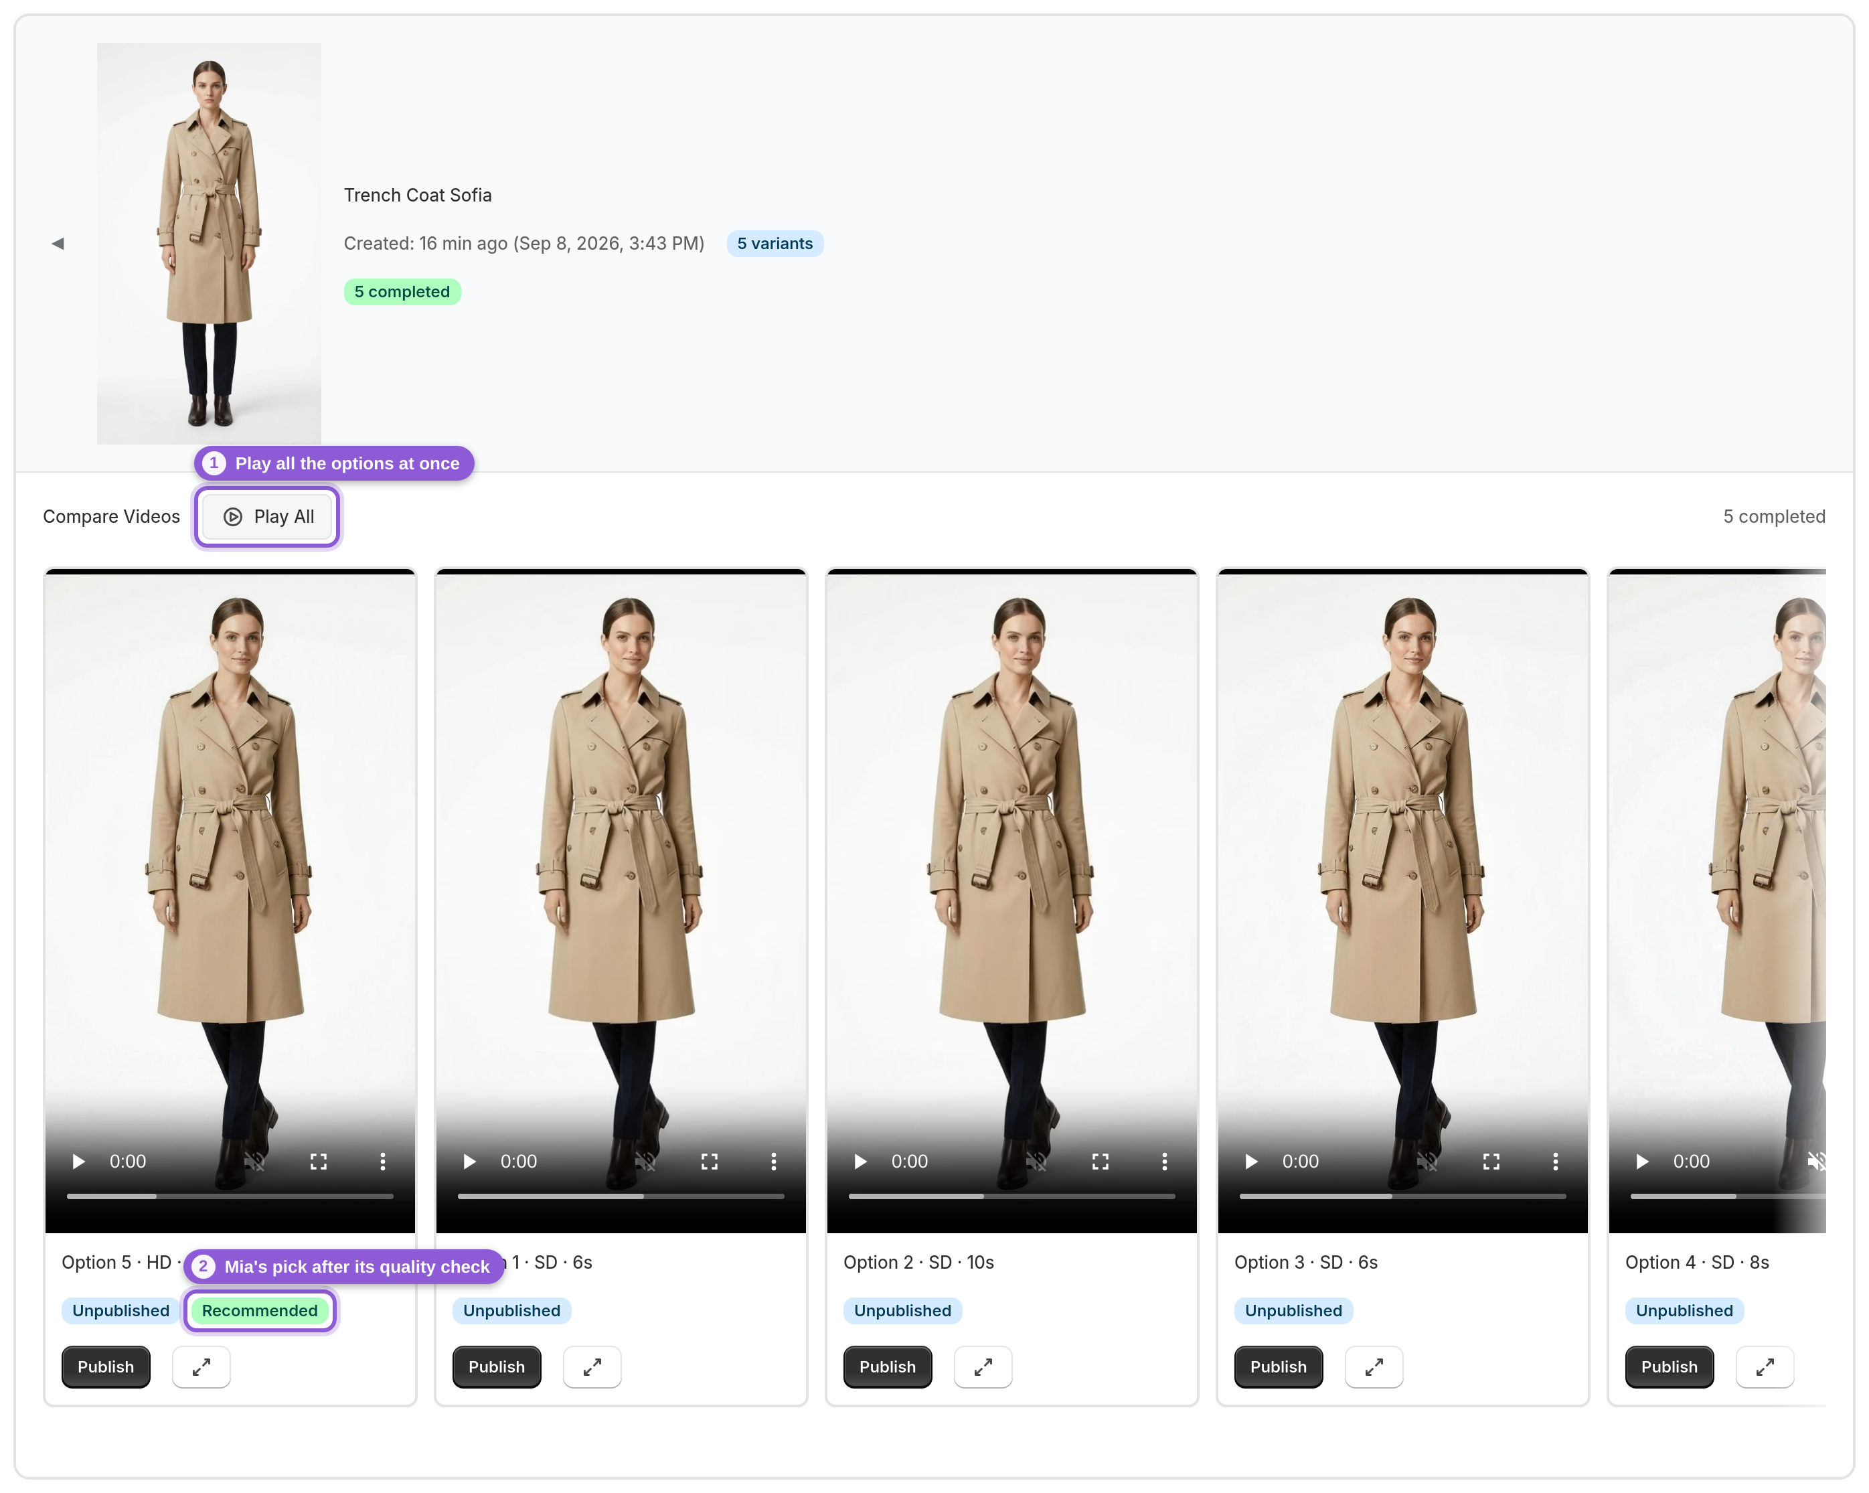This screenshot has width=1869, height=1493.
Task: Click the Option 3 · SD · 6s label
Action: 1307,1263
